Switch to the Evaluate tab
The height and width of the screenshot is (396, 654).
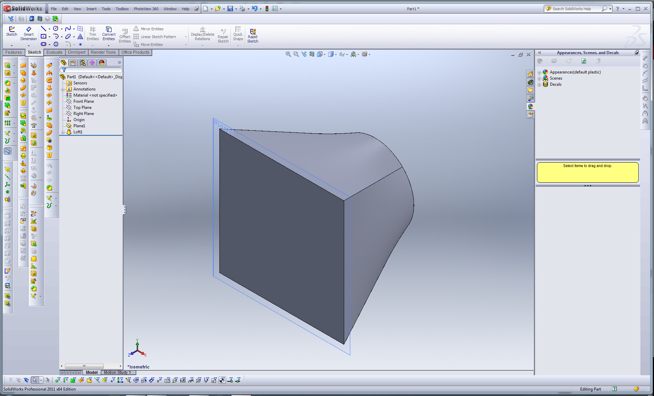pyautogui.click(x=54, y=52)
